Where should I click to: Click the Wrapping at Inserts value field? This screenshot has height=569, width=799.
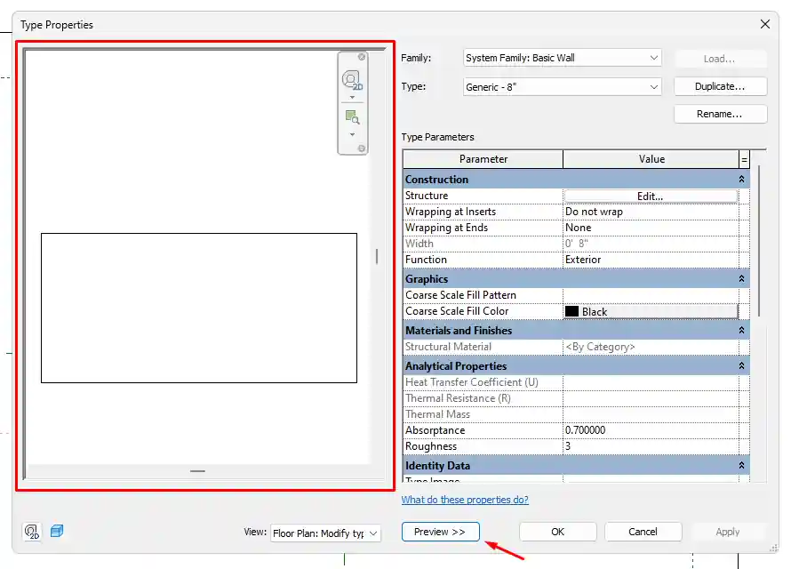653,212
